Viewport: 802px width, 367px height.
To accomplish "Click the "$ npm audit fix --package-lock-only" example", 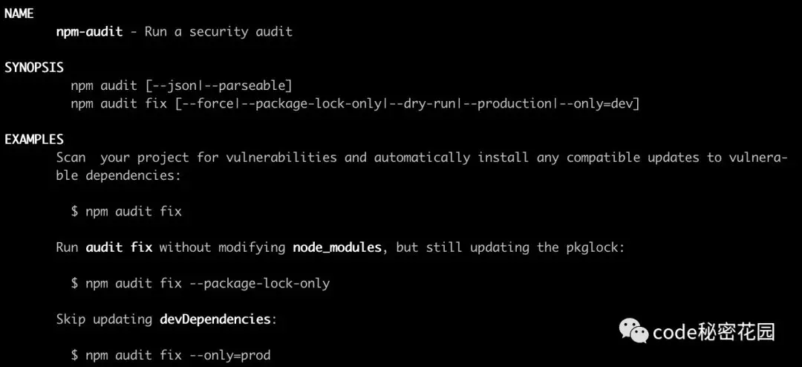I will 200,283.
